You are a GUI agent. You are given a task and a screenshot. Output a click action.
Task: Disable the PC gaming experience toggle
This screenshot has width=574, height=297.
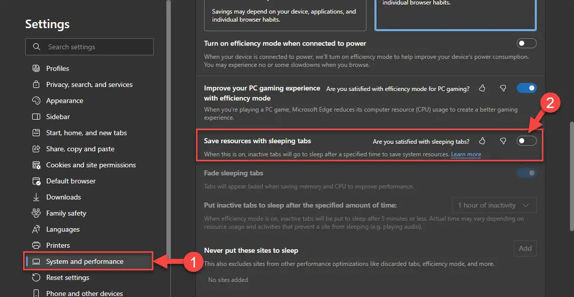point(526,88)
